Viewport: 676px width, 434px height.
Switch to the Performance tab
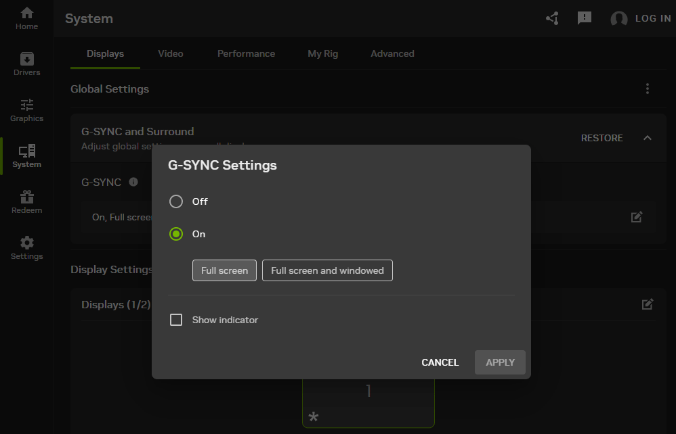click(x=246, y=54)
